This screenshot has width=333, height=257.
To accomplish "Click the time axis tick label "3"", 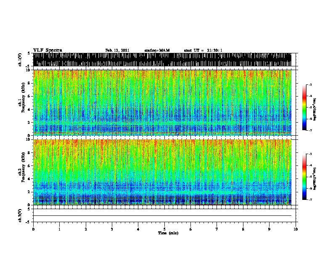I will pos(112,229).
